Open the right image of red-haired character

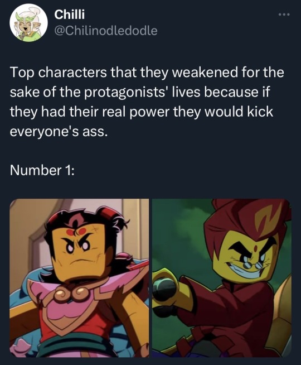(221, 278)
